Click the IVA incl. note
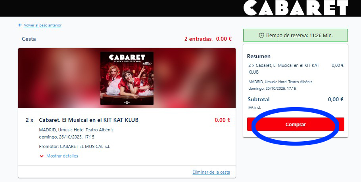The image size is (361, 182). [254, 107]
